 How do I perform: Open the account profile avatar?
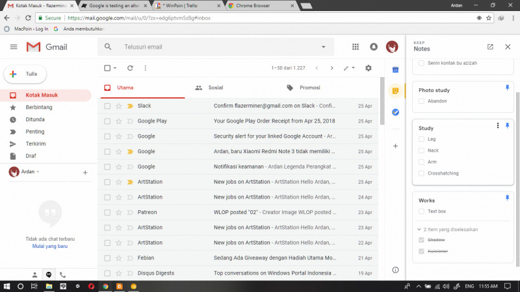pyautogui.click(x=392, y=47)
